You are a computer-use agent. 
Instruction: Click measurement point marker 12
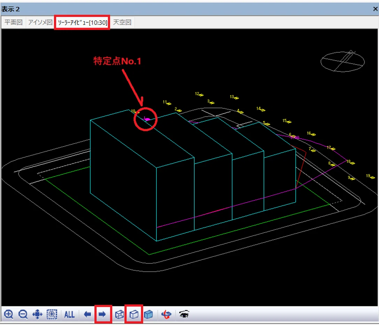[x=199, y=94]
